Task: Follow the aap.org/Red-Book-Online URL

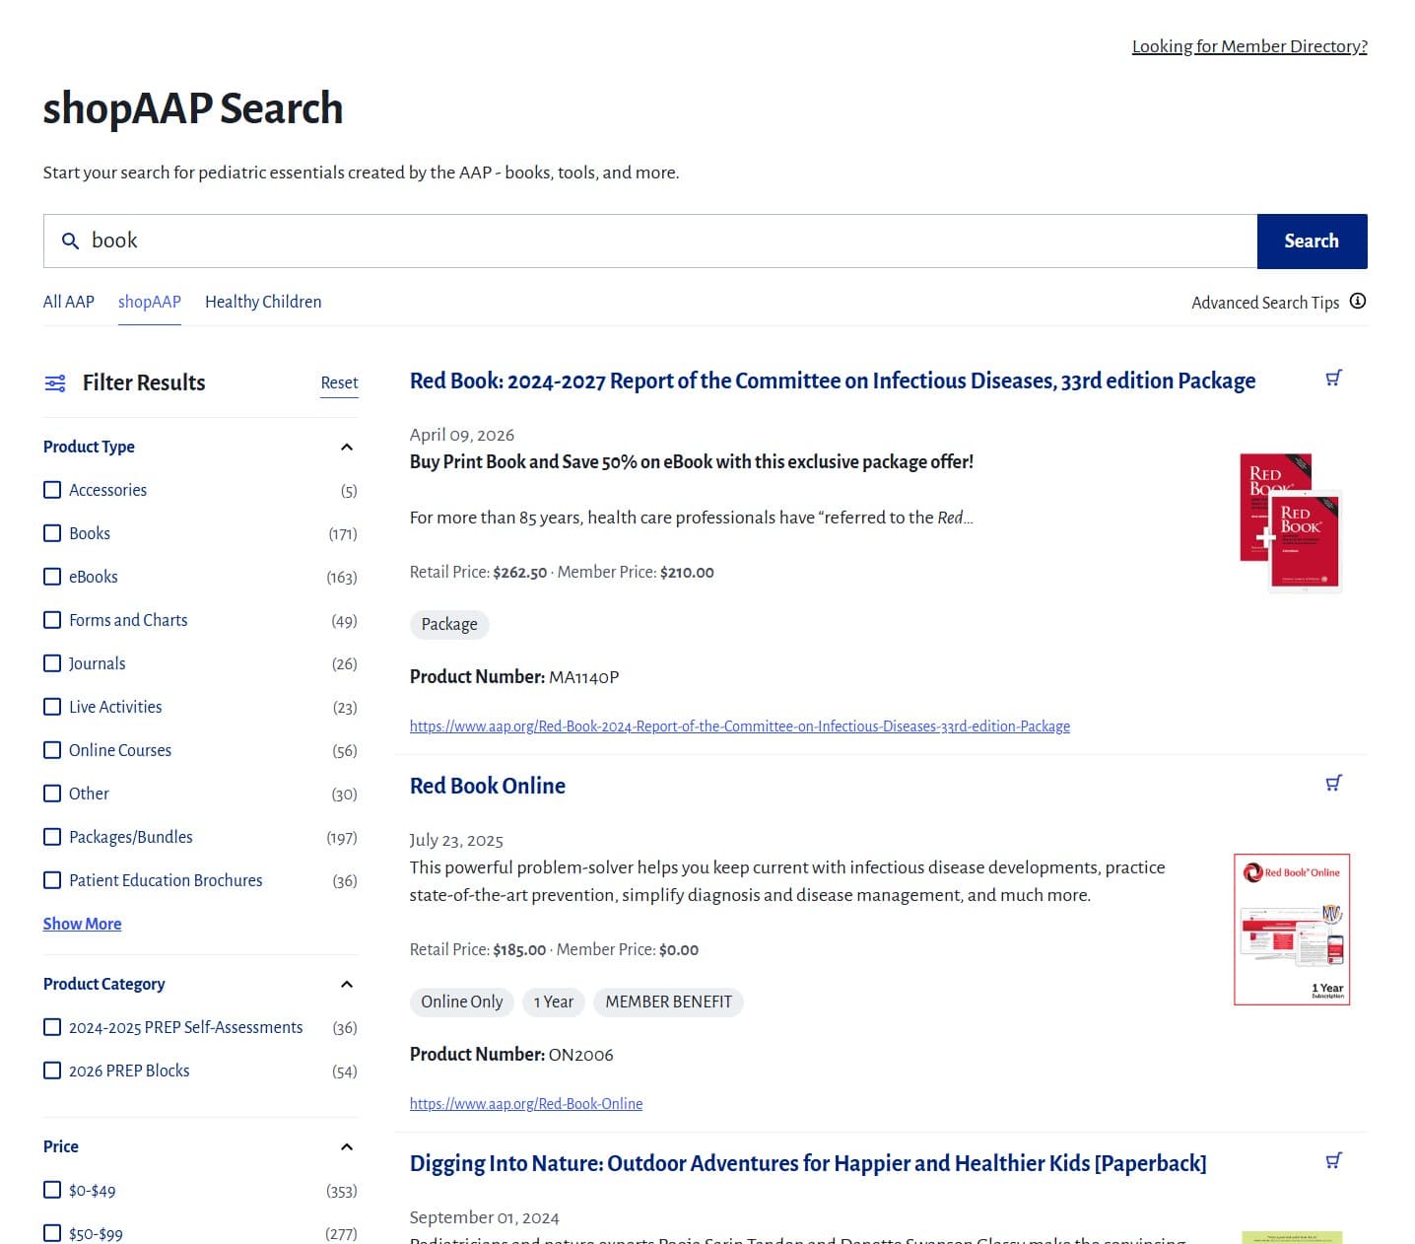Action: click(x=526, y=1104)
